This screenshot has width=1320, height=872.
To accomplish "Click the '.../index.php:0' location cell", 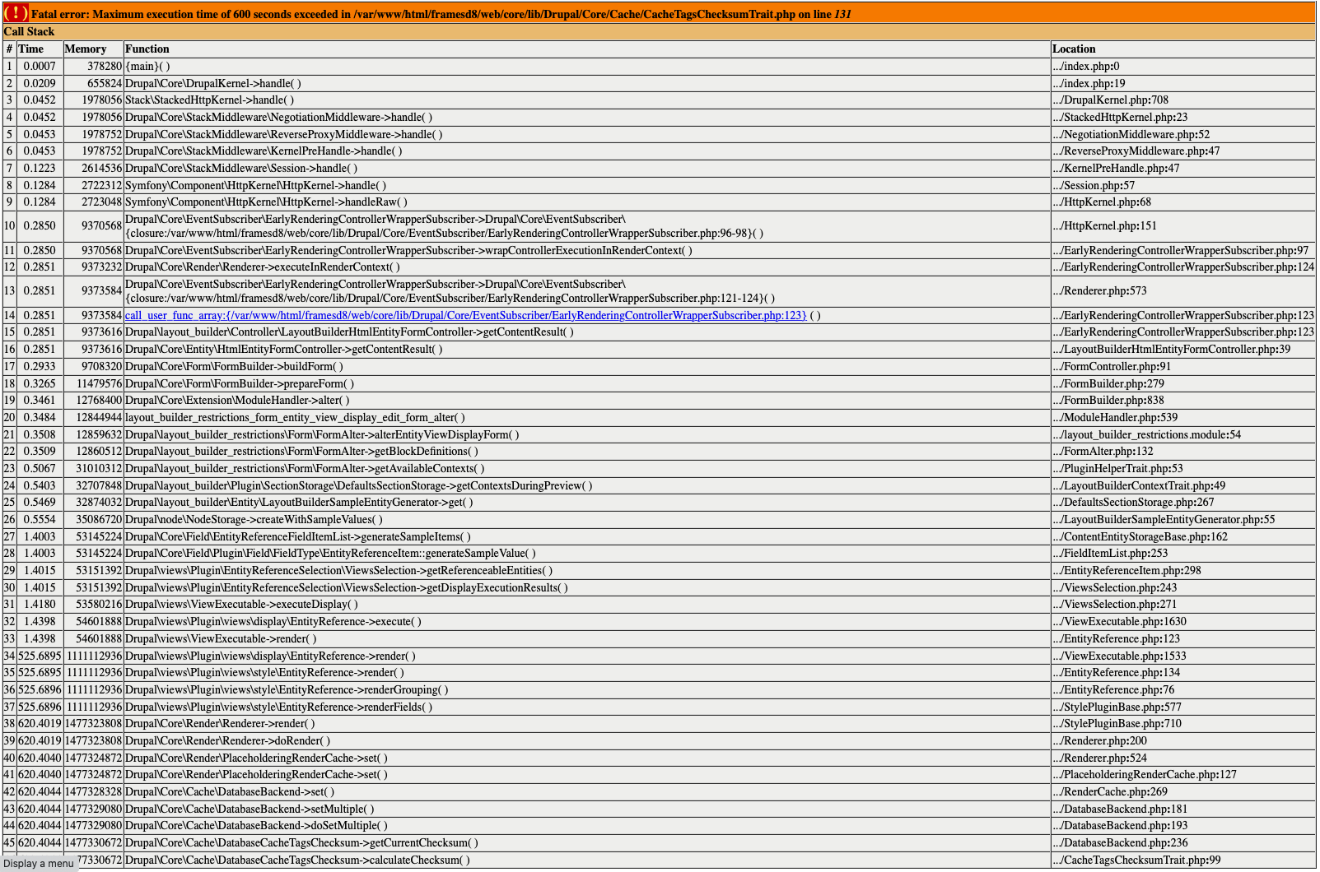I will click(x=1183, y=67).
